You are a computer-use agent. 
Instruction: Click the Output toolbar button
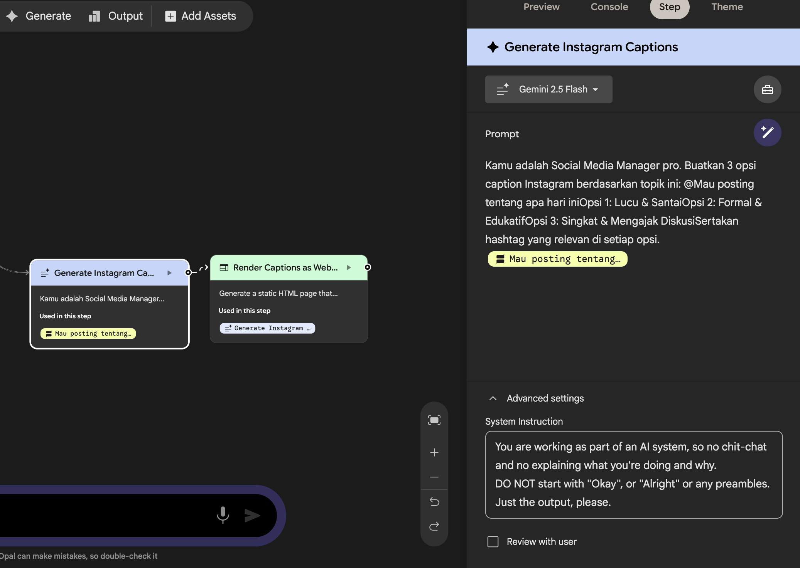116,16
